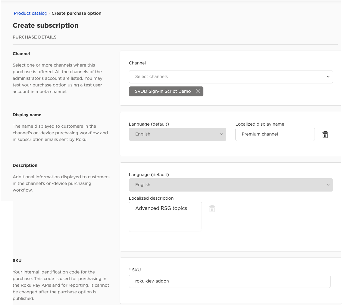342x306 pixels.
Task: Click the Create purchase option breadcrumb
Action: pyautogui.click(x=76, y=13)
